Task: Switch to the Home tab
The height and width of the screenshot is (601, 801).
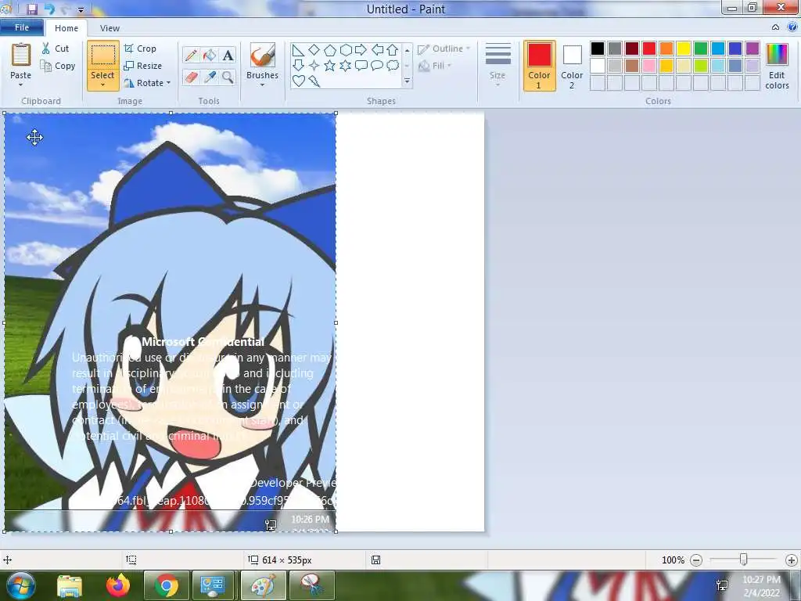Action: (66, 28)
